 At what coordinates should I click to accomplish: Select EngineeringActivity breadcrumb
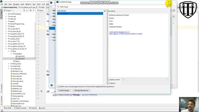point(10,7)
